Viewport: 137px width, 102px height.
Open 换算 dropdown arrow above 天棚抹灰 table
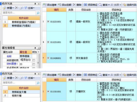point(120,75)
